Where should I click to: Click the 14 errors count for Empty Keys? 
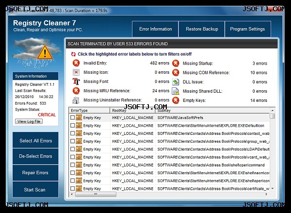[259, 100]
